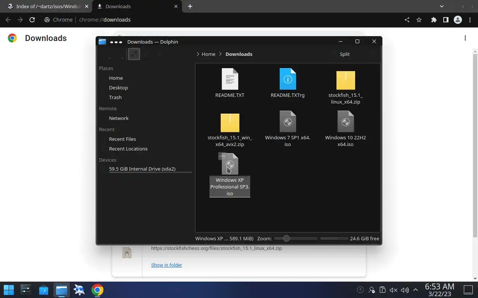Expand the breadcrumb arrow before Downloads
478x298 pixels.
click(x=221, y=54)
